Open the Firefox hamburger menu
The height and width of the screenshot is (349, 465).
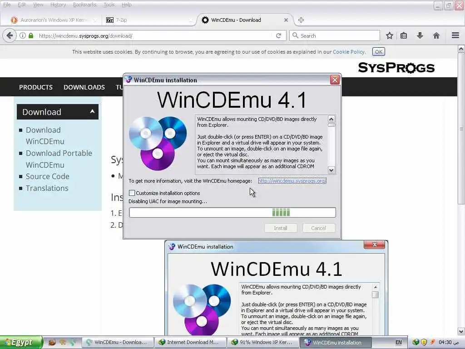455,35
